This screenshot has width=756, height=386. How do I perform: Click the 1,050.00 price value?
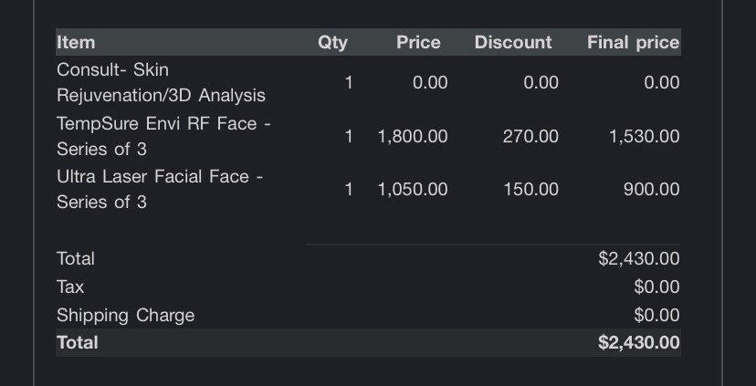click(x=413, y=189)
